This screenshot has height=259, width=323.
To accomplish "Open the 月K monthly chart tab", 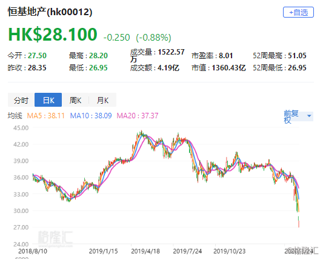I will pos(102,100).
